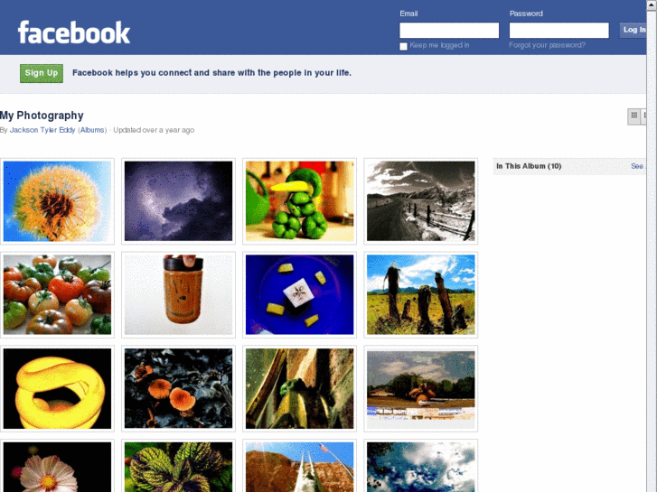Click the See link in album panel
The width and height of the screenshot is (657, 492).
tap(637, 166)
